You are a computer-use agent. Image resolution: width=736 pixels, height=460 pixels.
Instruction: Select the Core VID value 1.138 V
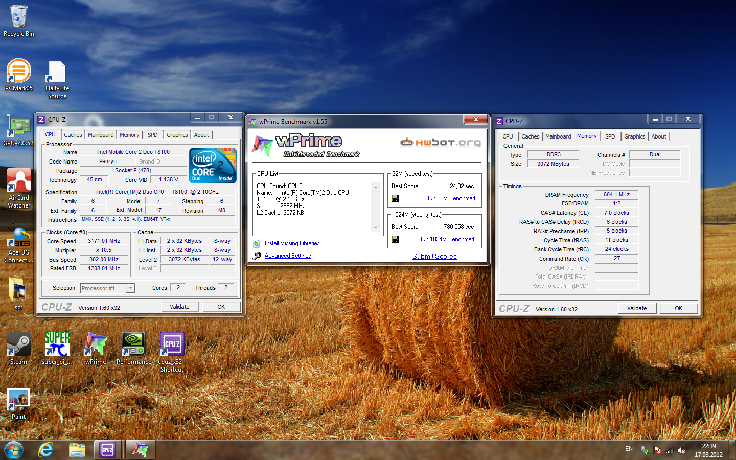[168, 179]
